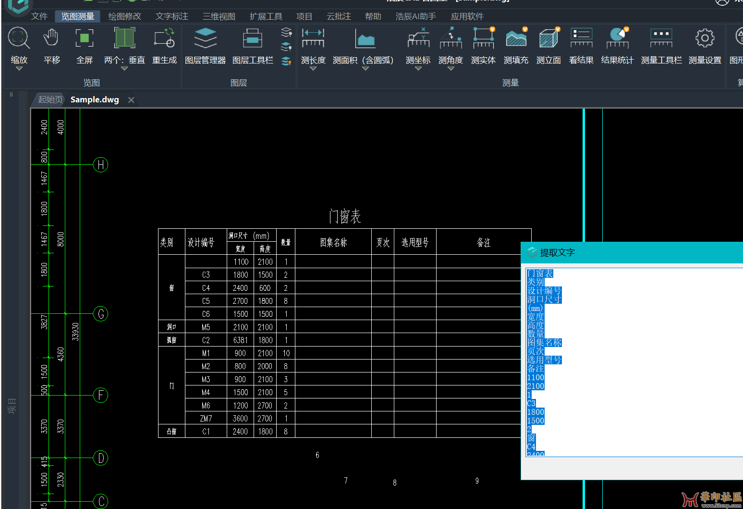This screenshot has width=743, height=509.
Task: Open 测量设置 measurement settings gear
Action: tap(705, 38)
